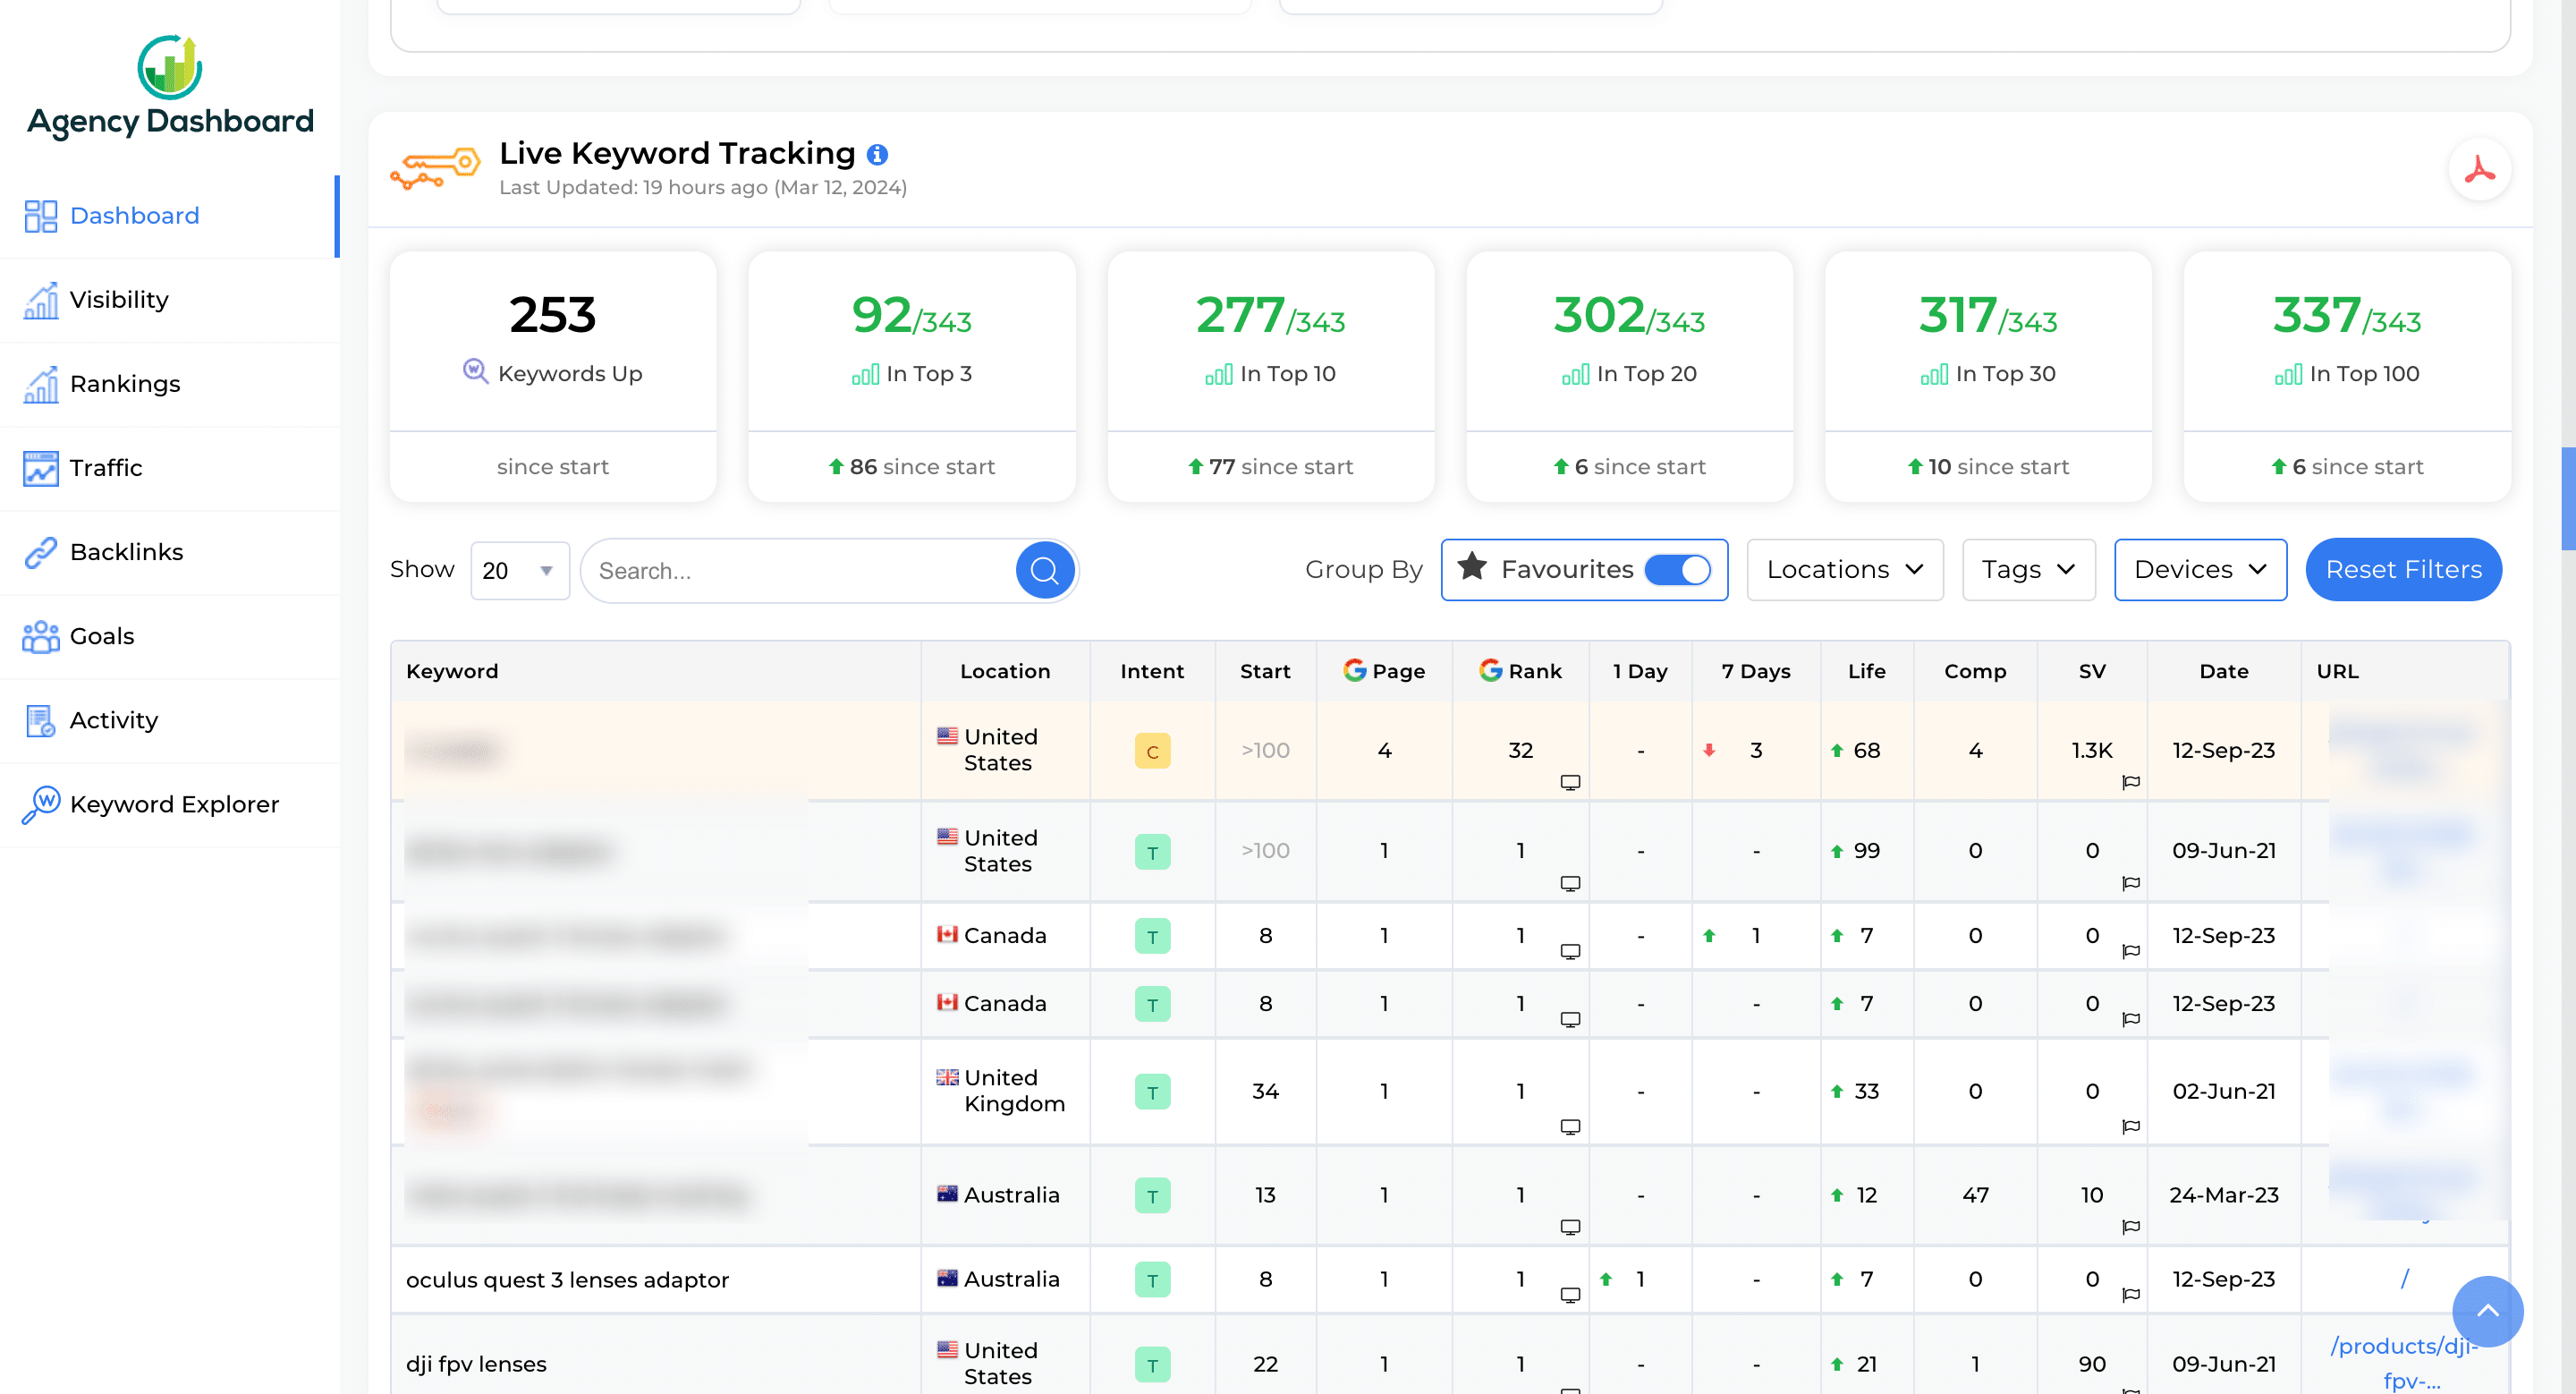This screenshot has width=2576, height=1394.
Task: Click the Live Keyword Tracking info icon
Action: click(x=877, y=155)
